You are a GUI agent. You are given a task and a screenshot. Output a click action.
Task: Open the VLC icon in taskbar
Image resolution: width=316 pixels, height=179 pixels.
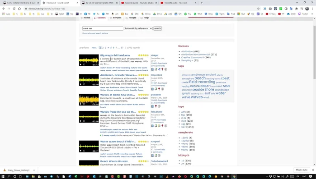click(x=167, y=177)
